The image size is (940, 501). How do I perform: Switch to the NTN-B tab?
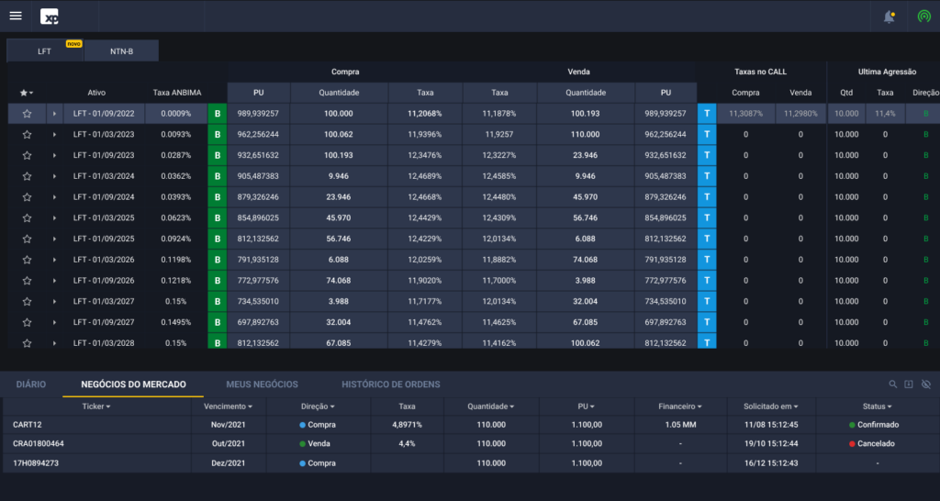coord(121,51)
